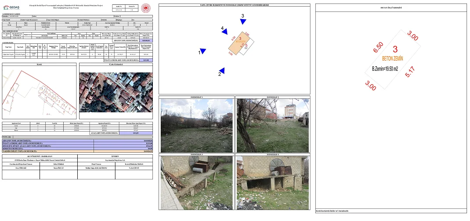
Task: Open Fotoğraf 1 grassy field photo
Action: click(x=196, y=125)
